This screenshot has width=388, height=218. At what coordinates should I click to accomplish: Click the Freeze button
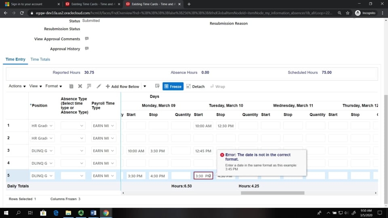point(173,86)
